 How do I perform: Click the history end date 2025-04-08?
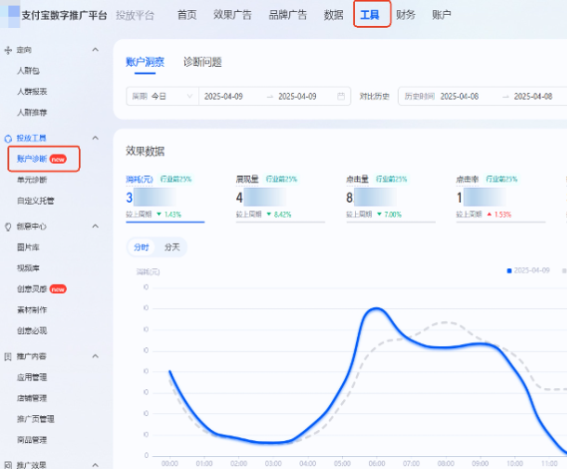click(534, 97)
